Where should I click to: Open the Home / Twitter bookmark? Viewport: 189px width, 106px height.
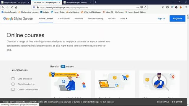pos(58,12)
